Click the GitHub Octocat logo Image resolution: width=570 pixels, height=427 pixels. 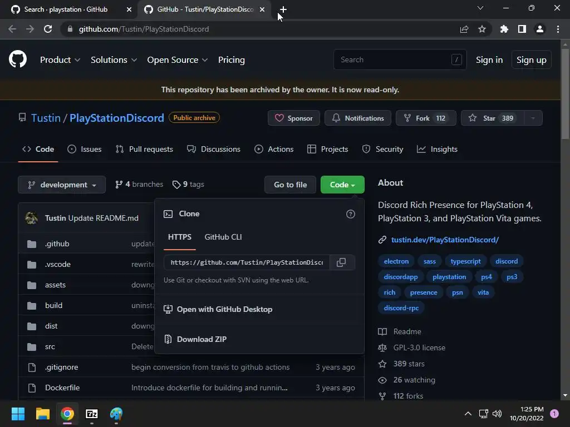17,59
